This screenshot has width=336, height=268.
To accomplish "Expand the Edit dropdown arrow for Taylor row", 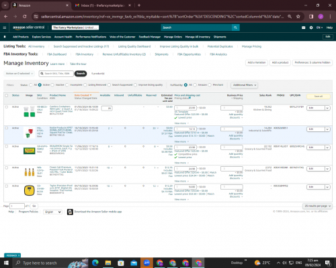I will coord(327,187).
